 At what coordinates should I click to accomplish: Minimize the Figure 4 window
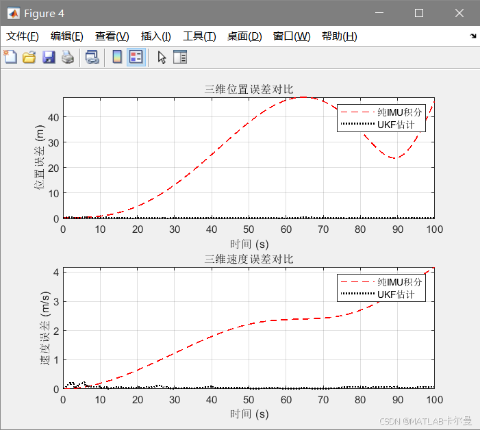(x=379, y=13)
